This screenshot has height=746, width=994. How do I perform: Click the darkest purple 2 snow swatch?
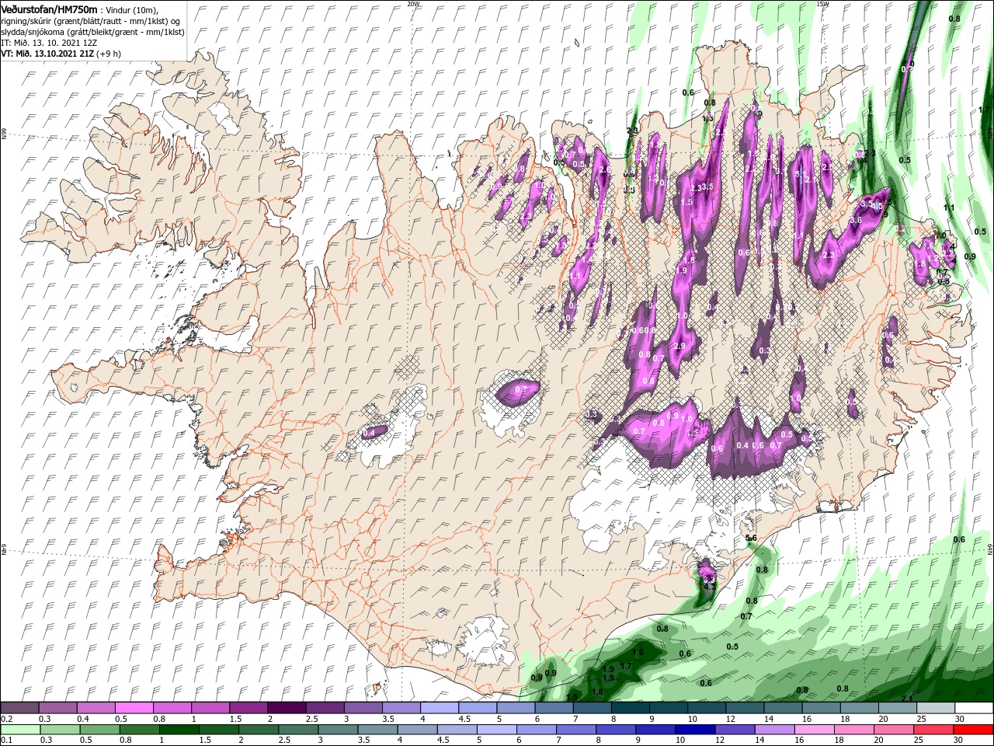[287, 708]
